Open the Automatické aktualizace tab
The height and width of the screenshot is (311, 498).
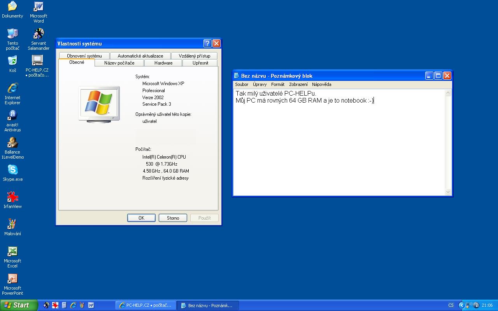(140, 56)
